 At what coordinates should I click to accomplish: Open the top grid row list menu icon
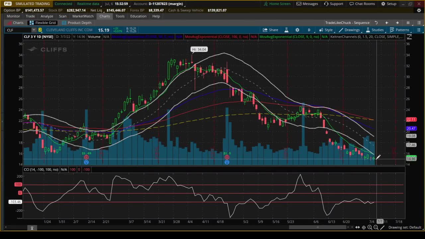419,23
